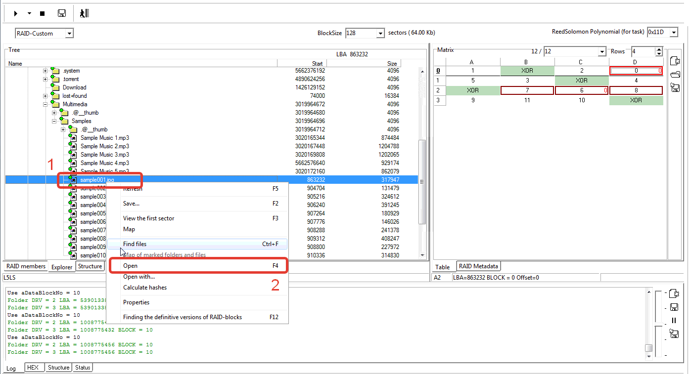This screenshot has height=374, width=689.
Task: Click the Size column header
Action: coord(364,63)
